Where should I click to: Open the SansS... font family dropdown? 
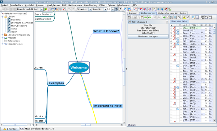coord(105,9)
